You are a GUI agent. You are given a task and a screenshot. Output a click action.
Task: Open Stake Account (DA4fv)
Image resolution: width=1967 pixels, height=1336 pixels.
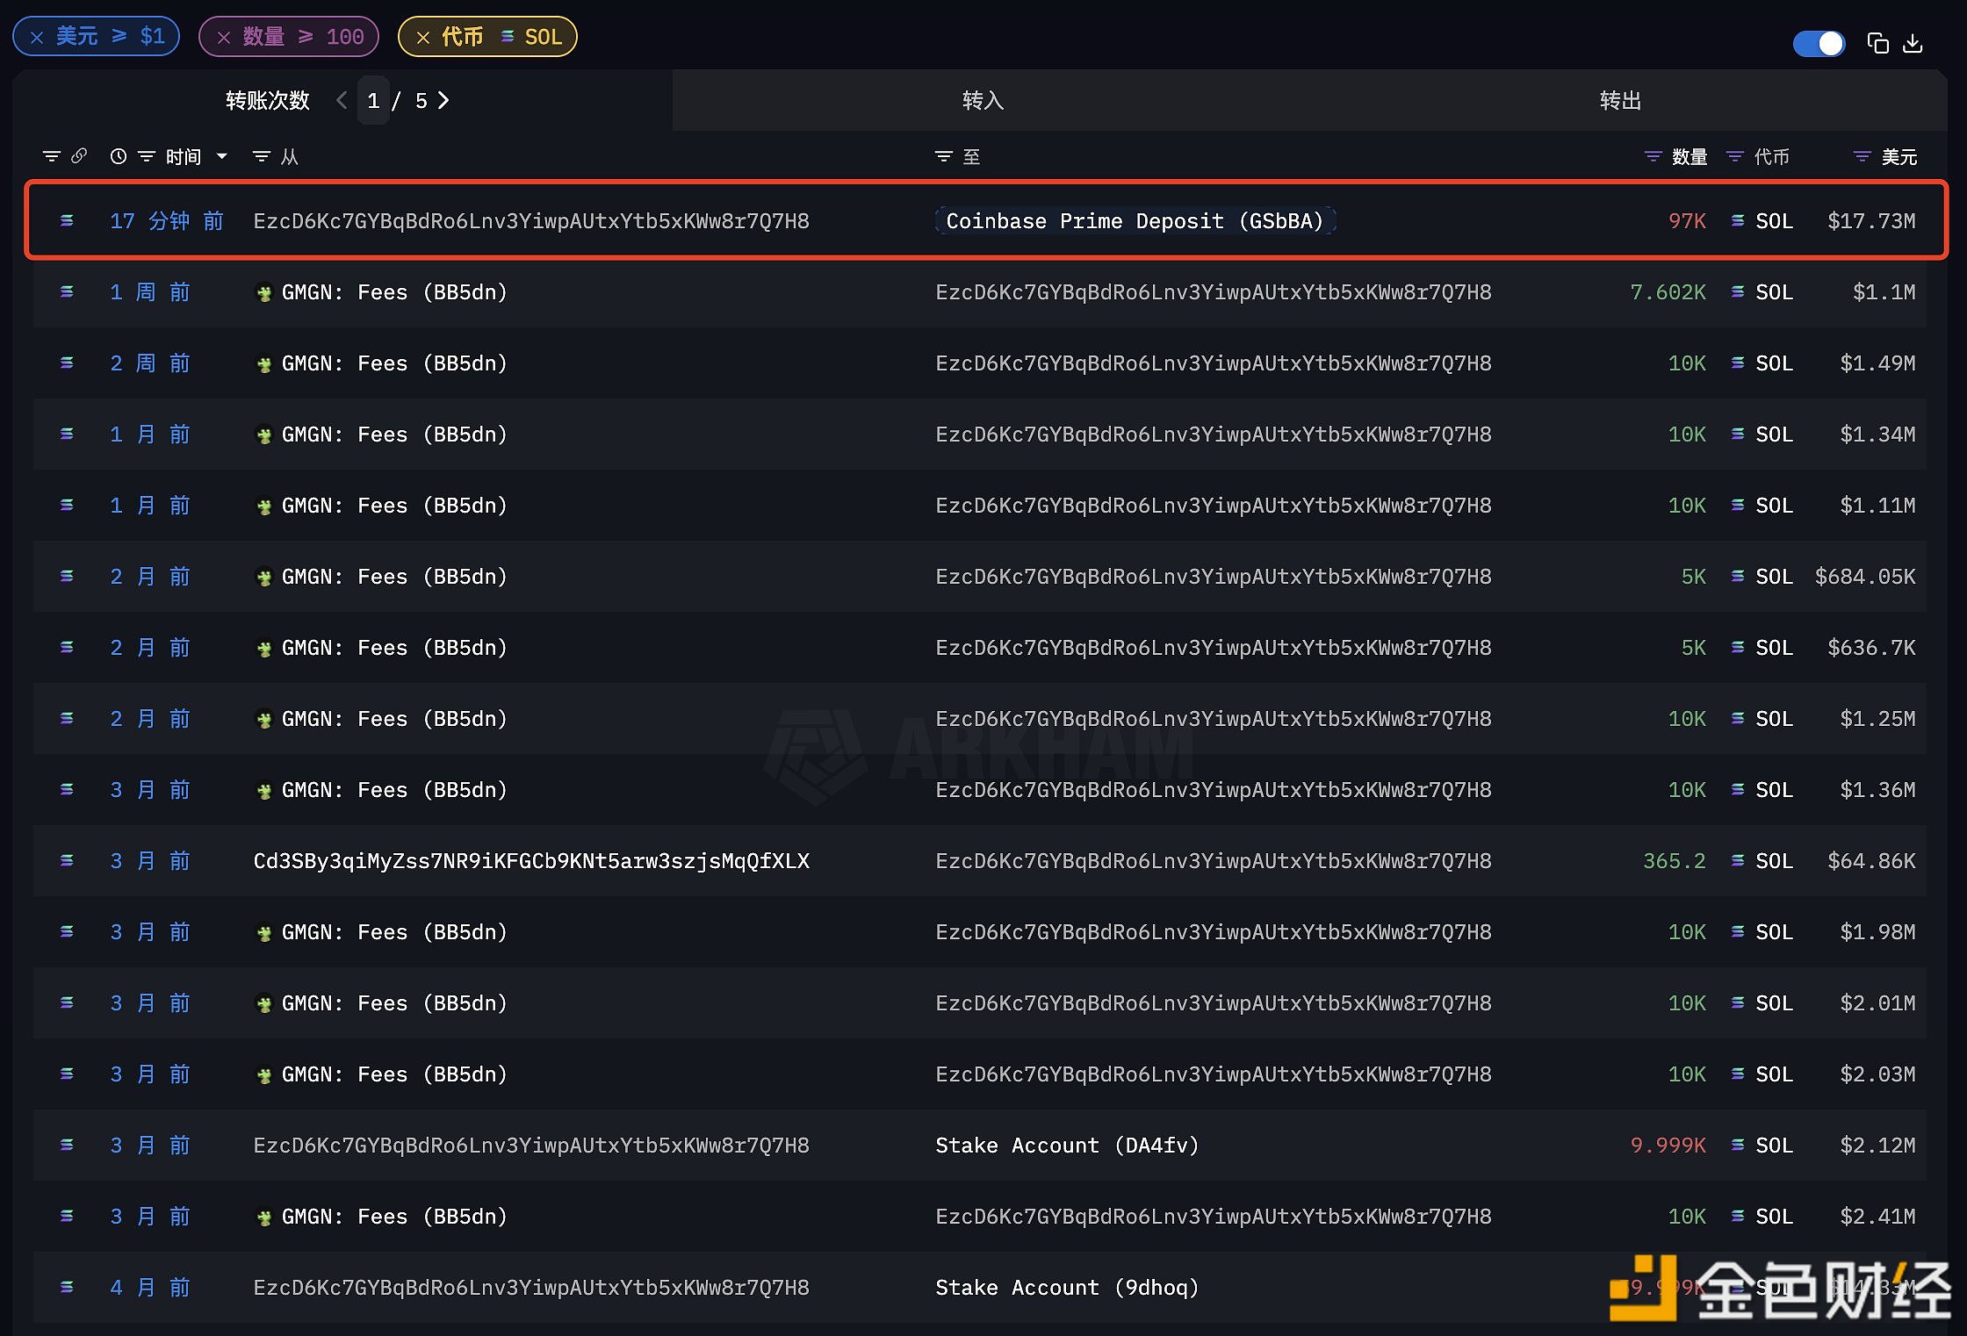pos(1067,1146)
